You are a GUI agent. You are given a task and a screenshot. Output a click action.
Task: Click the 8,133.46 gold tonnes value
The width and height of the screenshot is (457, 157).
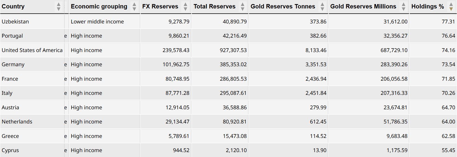pyautogui.click(x=316, y=50)
